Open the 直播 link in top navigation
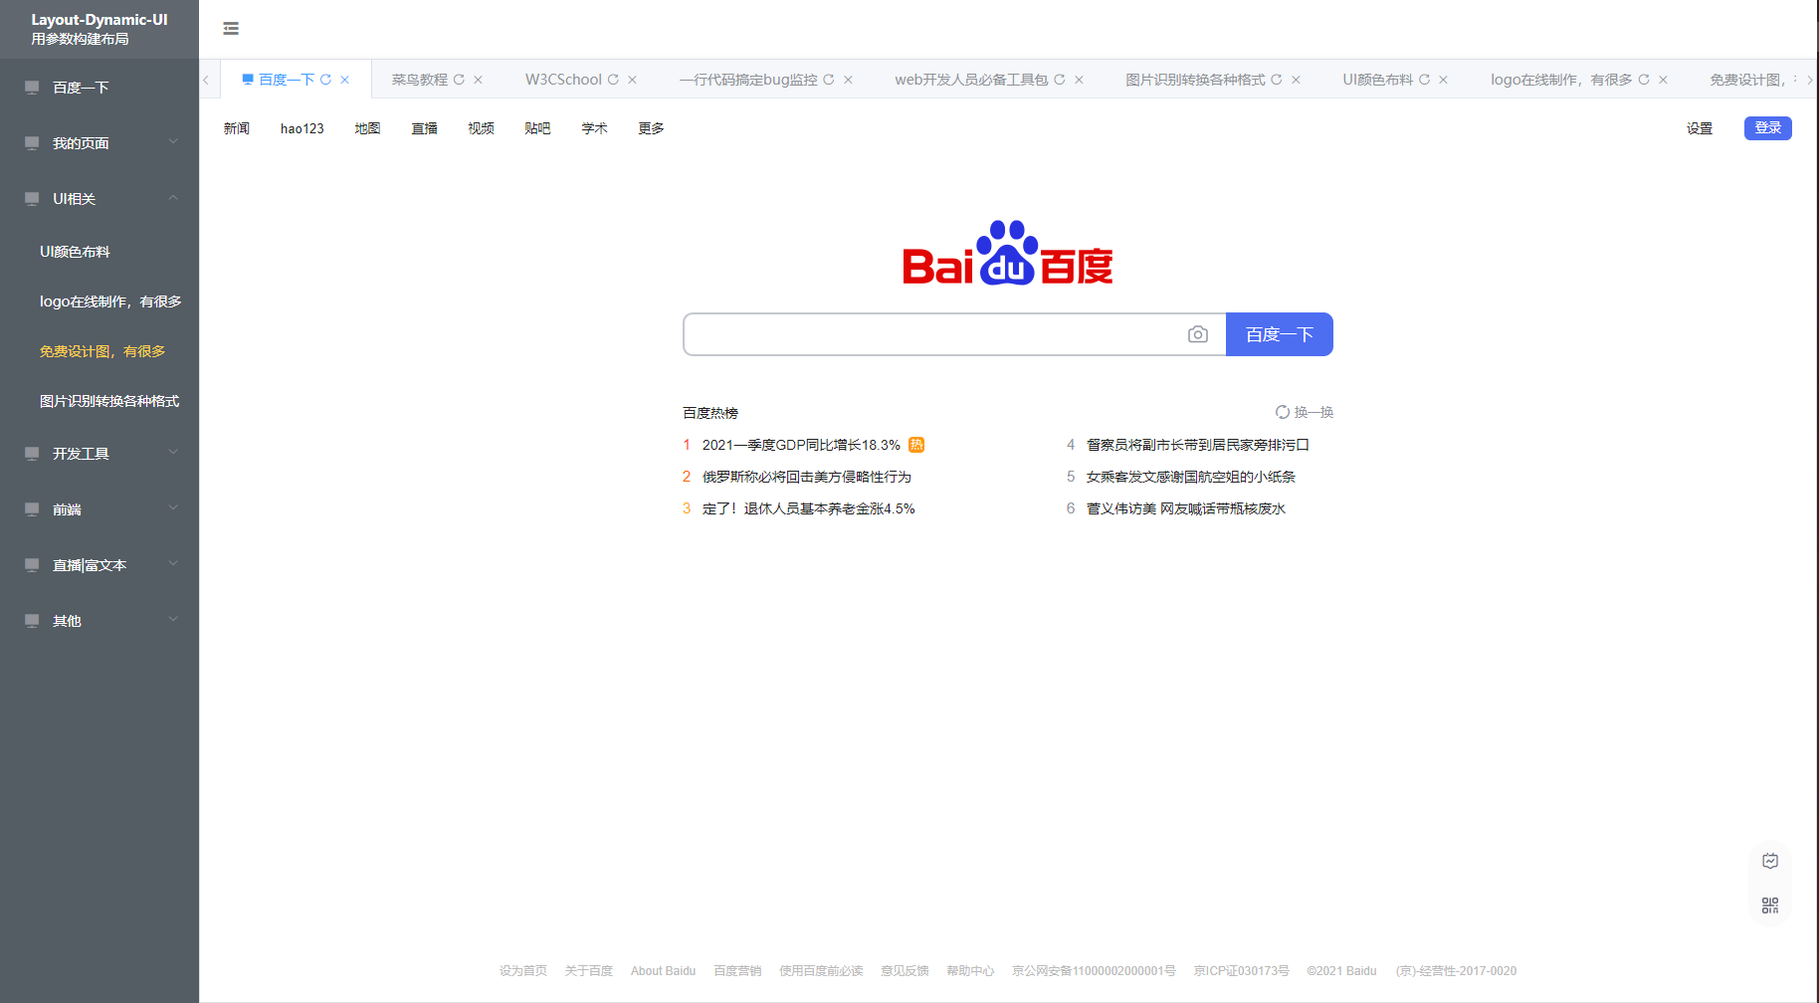 tap(425, 128)
